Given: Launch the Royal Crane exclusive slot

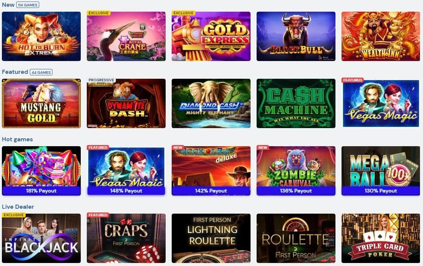Looking at the screenshot, I should click(126, 36).
